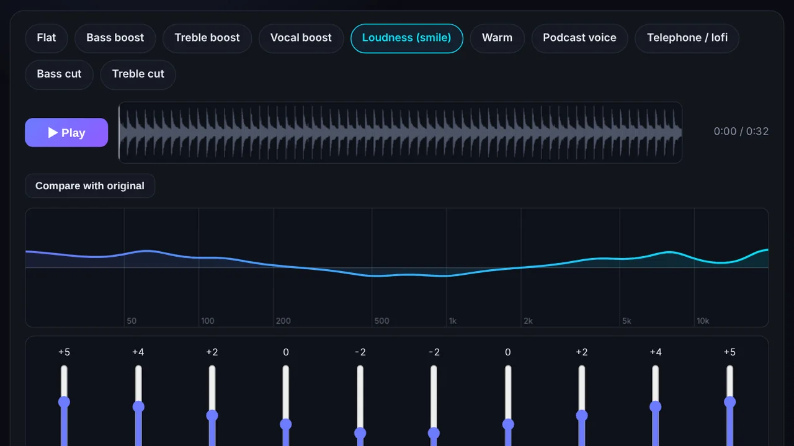Image resolution: width=794 pixels, height=446 pixels.
Task: Click the 200 frequency label on graph
Action: (283, 321)
